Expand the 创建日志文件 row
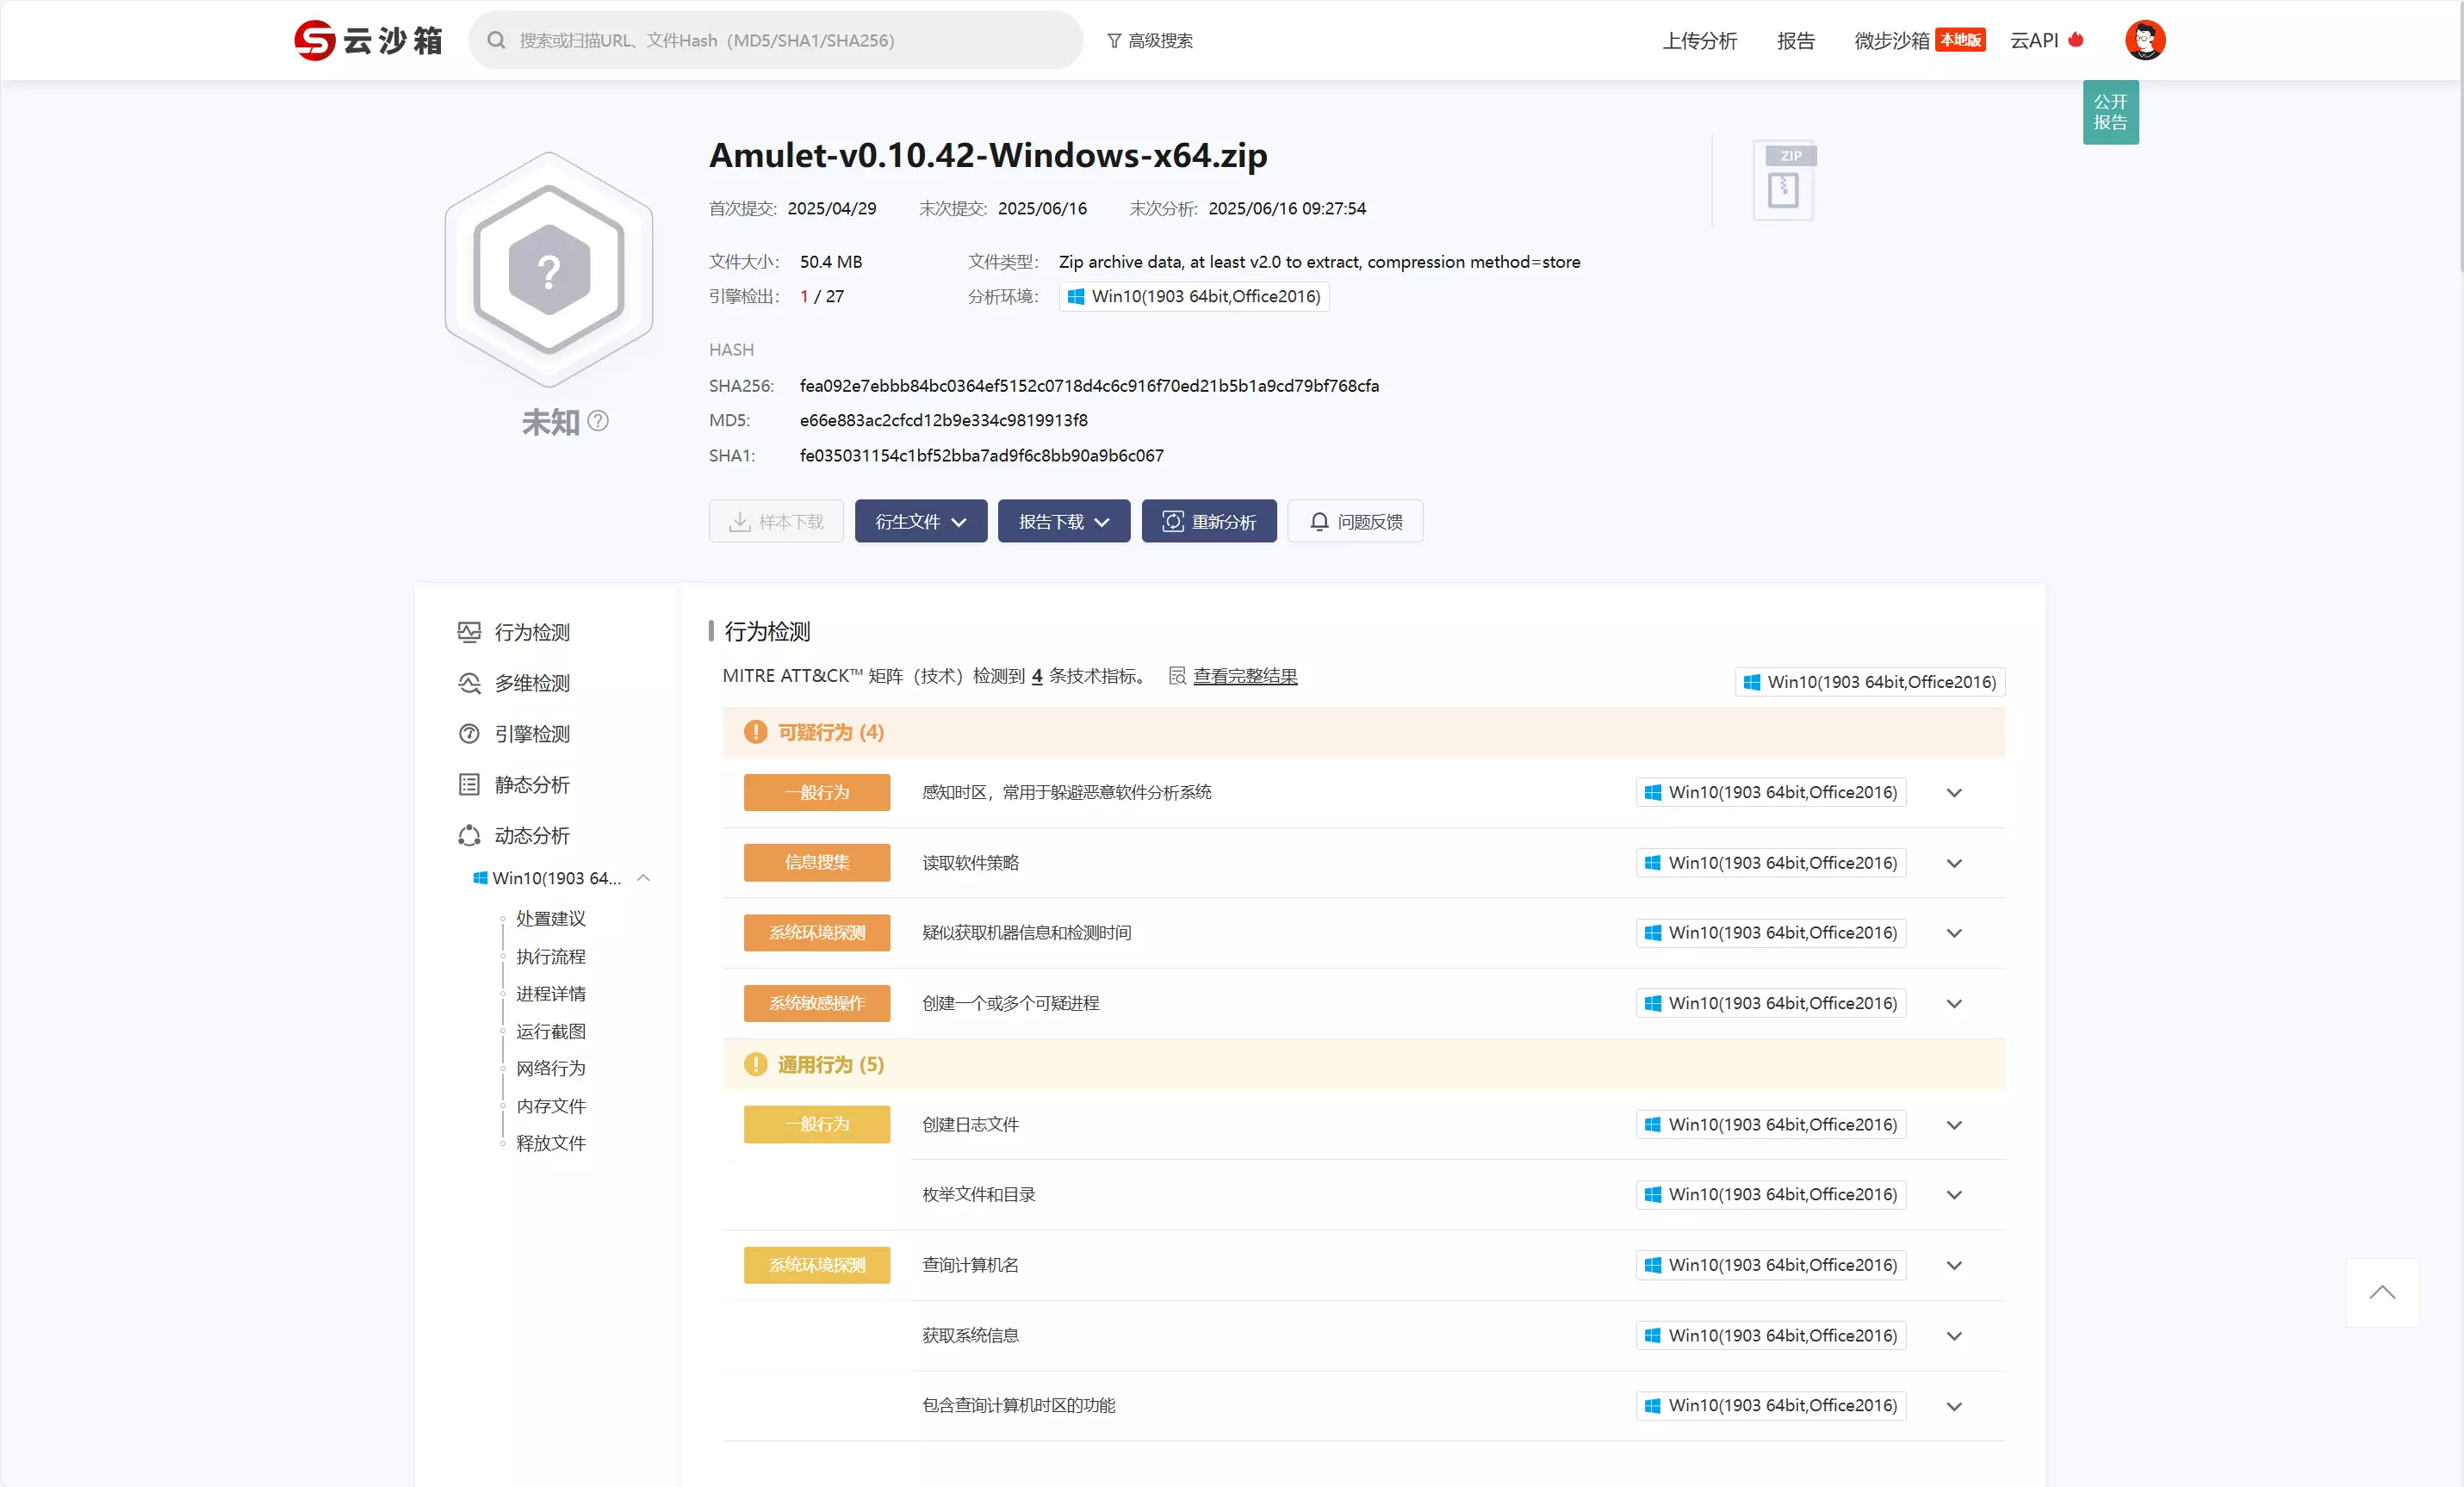Screen dimensions: 2464x1487 click(x=1954, y=1125)
